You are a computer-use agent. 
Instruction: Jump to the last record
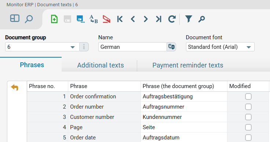coord(158,19)
